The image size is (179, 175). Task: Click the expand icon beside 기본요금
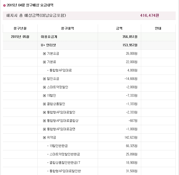coord(44,54)
